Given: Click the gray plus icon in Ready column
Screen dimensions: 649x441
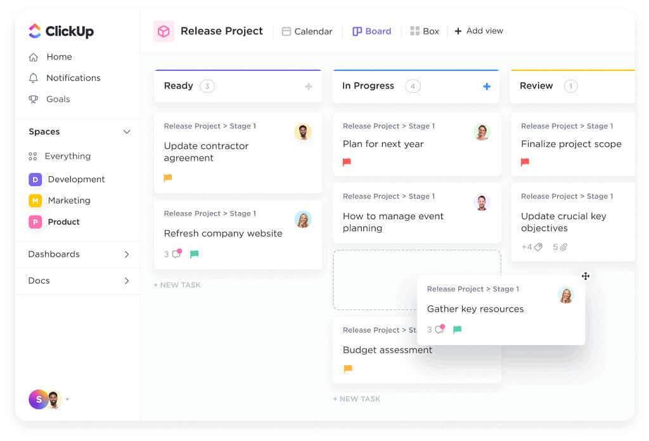Looking at the screenshot, I should click(x=309, y=86).
